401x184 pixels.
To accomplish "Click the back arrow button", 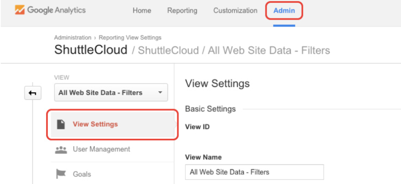I will tap(33, 93).
